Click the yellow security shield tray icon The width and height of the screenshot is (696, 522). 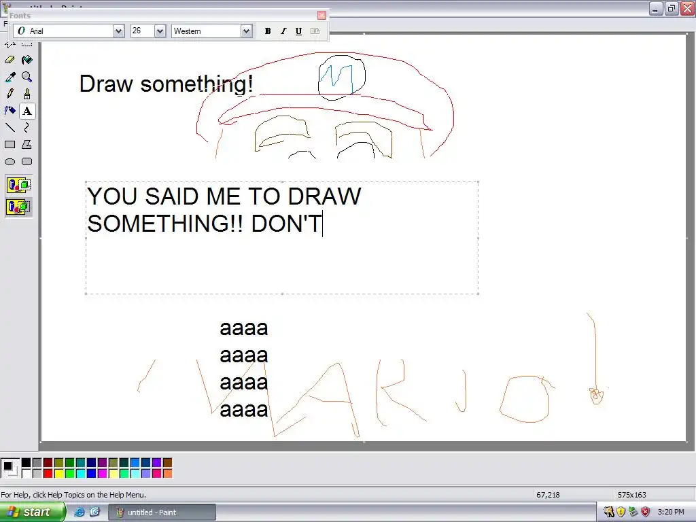click(621, 512)
